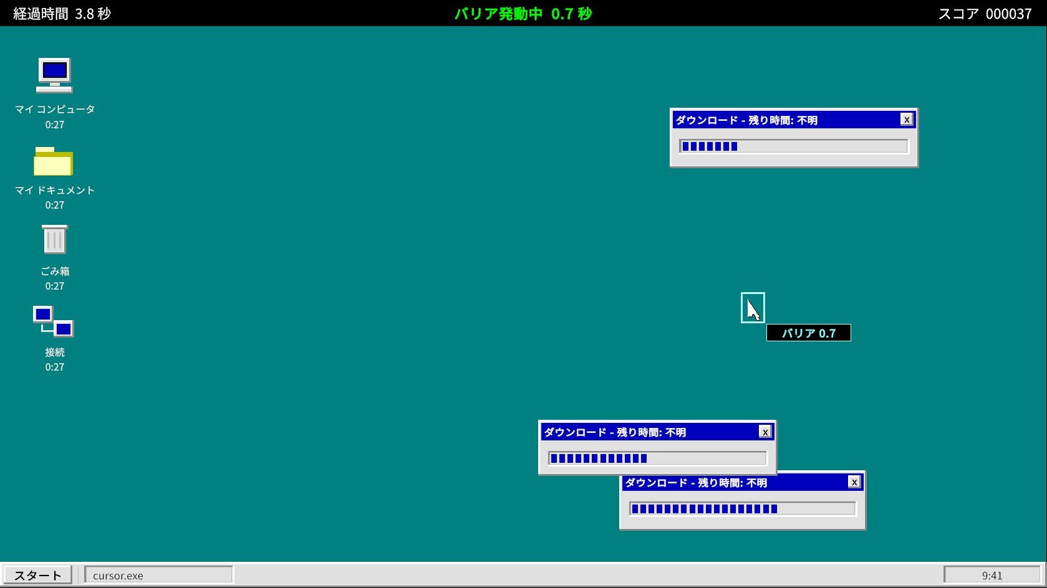Click the 経過時間 3.8 秒 readout
This screenshot has height=588, width=1047.
tap(62, 14)
